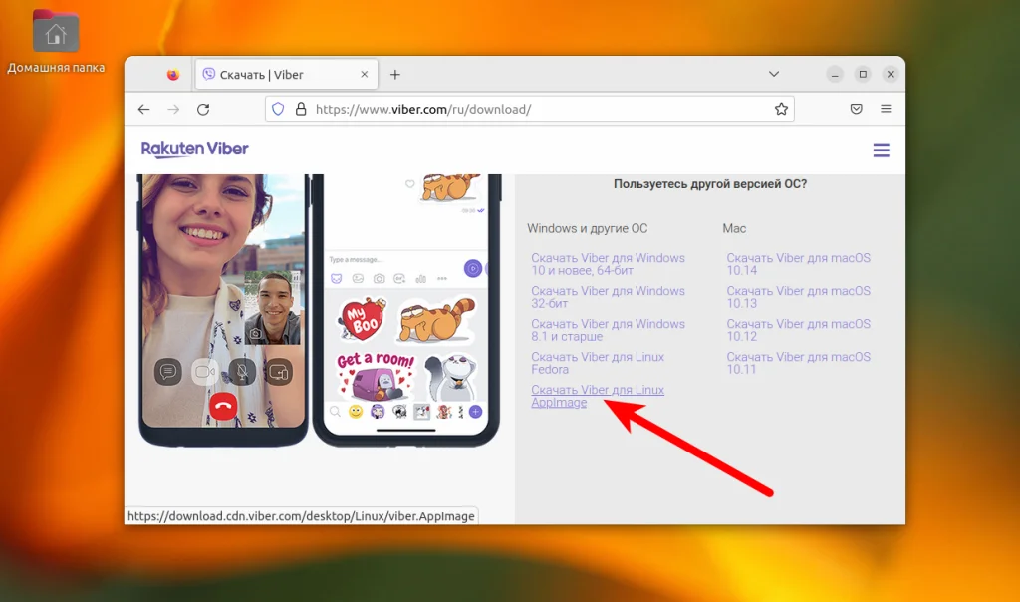Open a new tab with plus button

(x=394, y=74)
